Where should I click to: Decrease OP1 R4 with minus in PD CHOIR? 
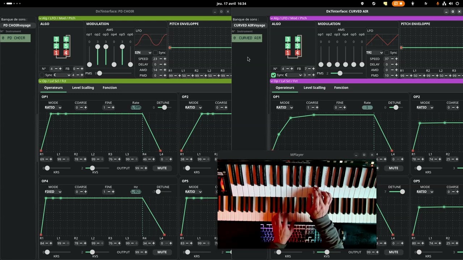[149, 159]
